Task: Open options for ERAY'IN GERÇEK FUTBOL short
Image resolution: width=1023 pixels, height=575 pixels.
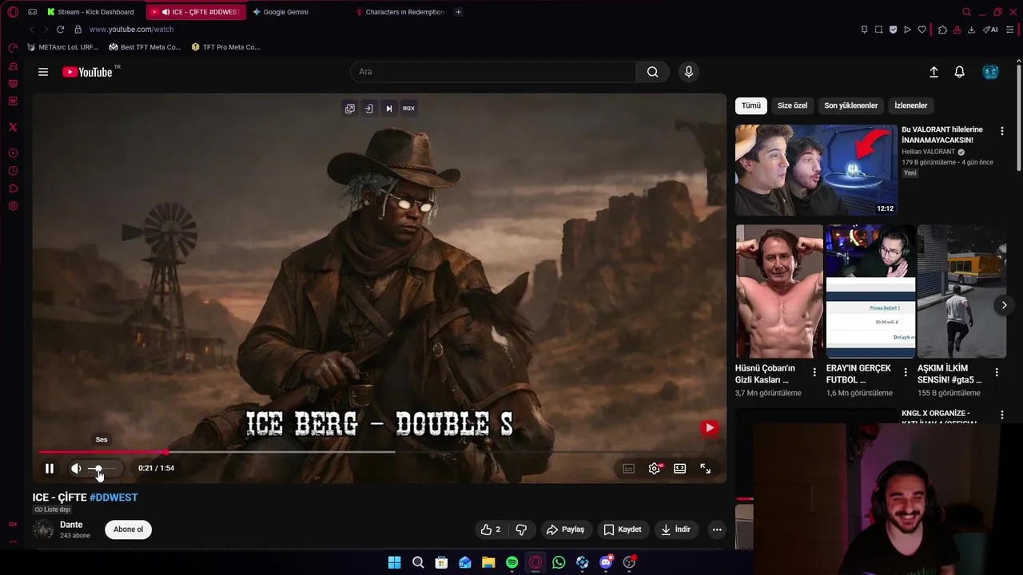Action: tap(906, 372)
